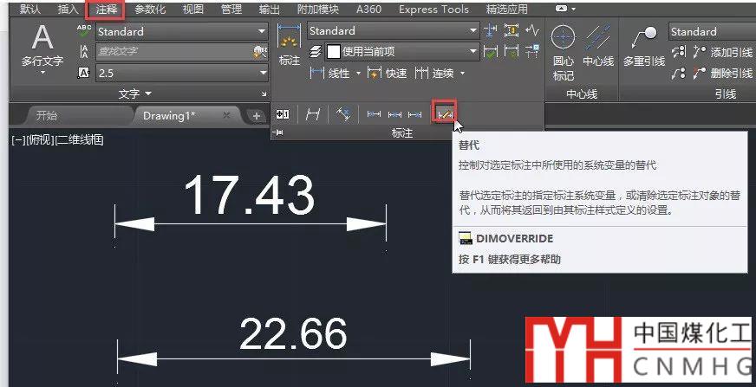Click the 删除引线 remove leader button
The image size is (756, 387).
coord(723,74)
